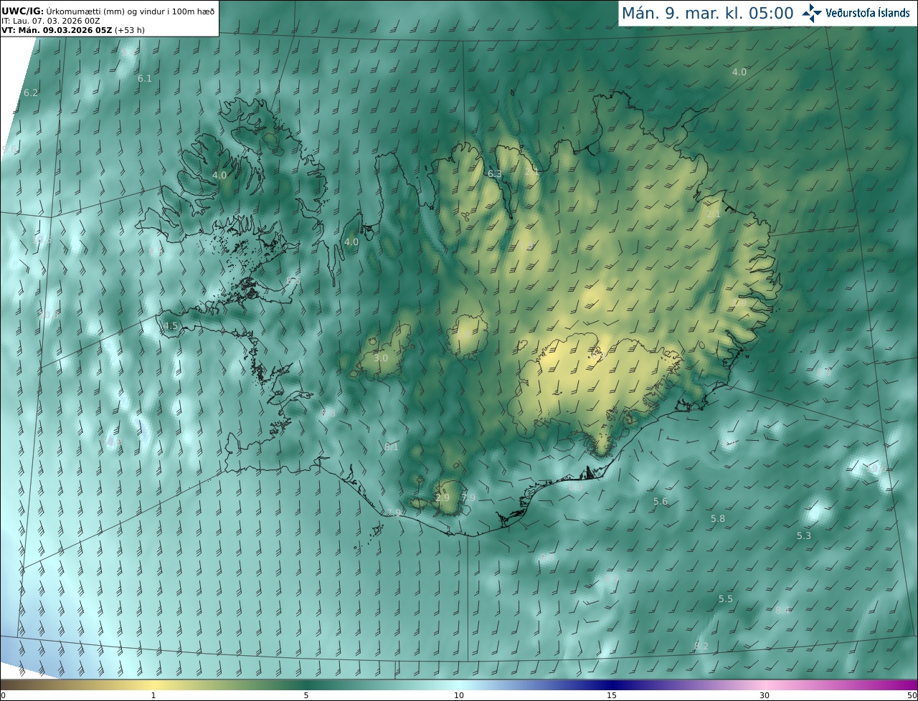
Task: Click the 8.2 value label offshore
Action: (x=701, y=647)
